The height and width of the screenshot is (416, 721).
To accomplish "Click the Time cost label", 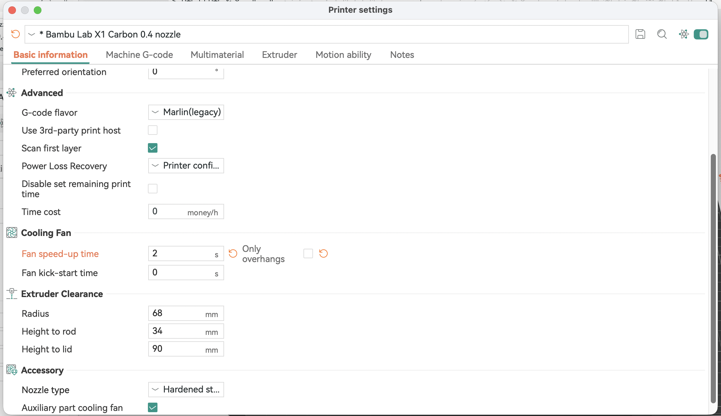I will click(41, 212).
